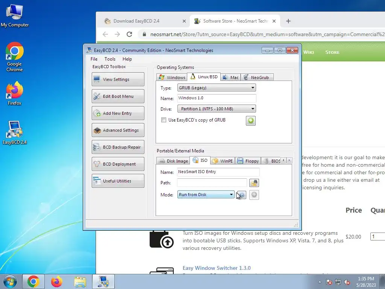Open My Computer desktop icon

15,16
